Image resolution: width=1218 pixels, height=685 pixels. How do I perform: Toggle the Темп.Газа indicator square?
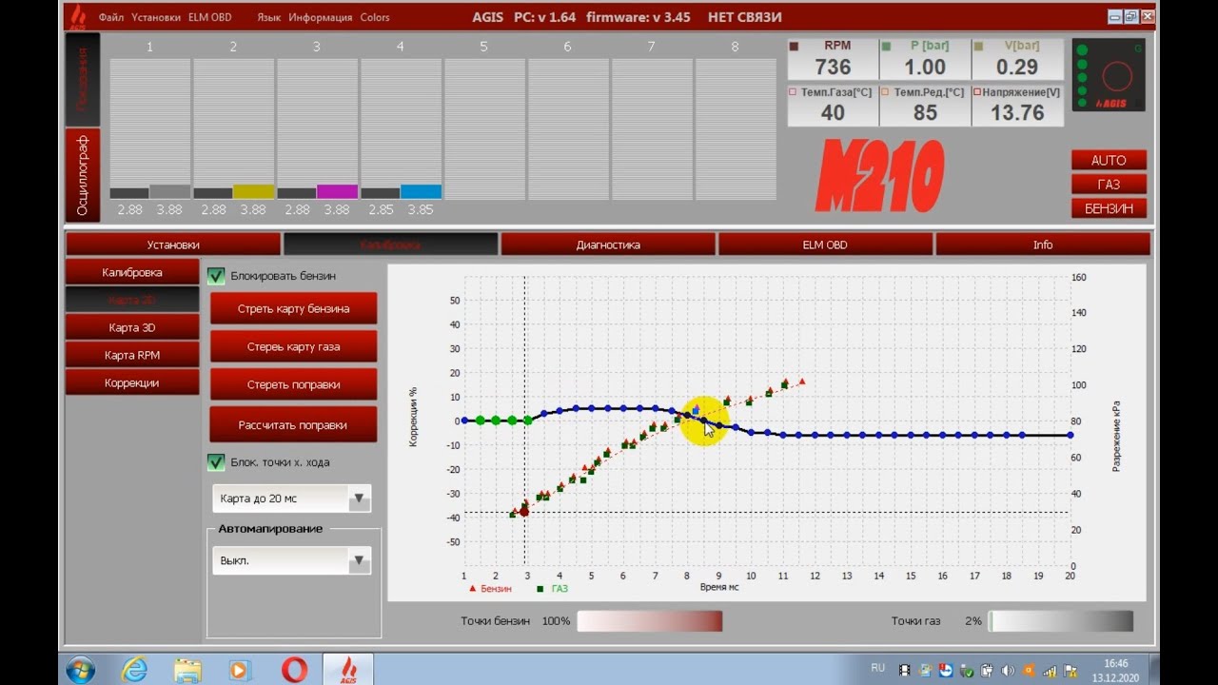pyautogui.click(x=793, y=92)
